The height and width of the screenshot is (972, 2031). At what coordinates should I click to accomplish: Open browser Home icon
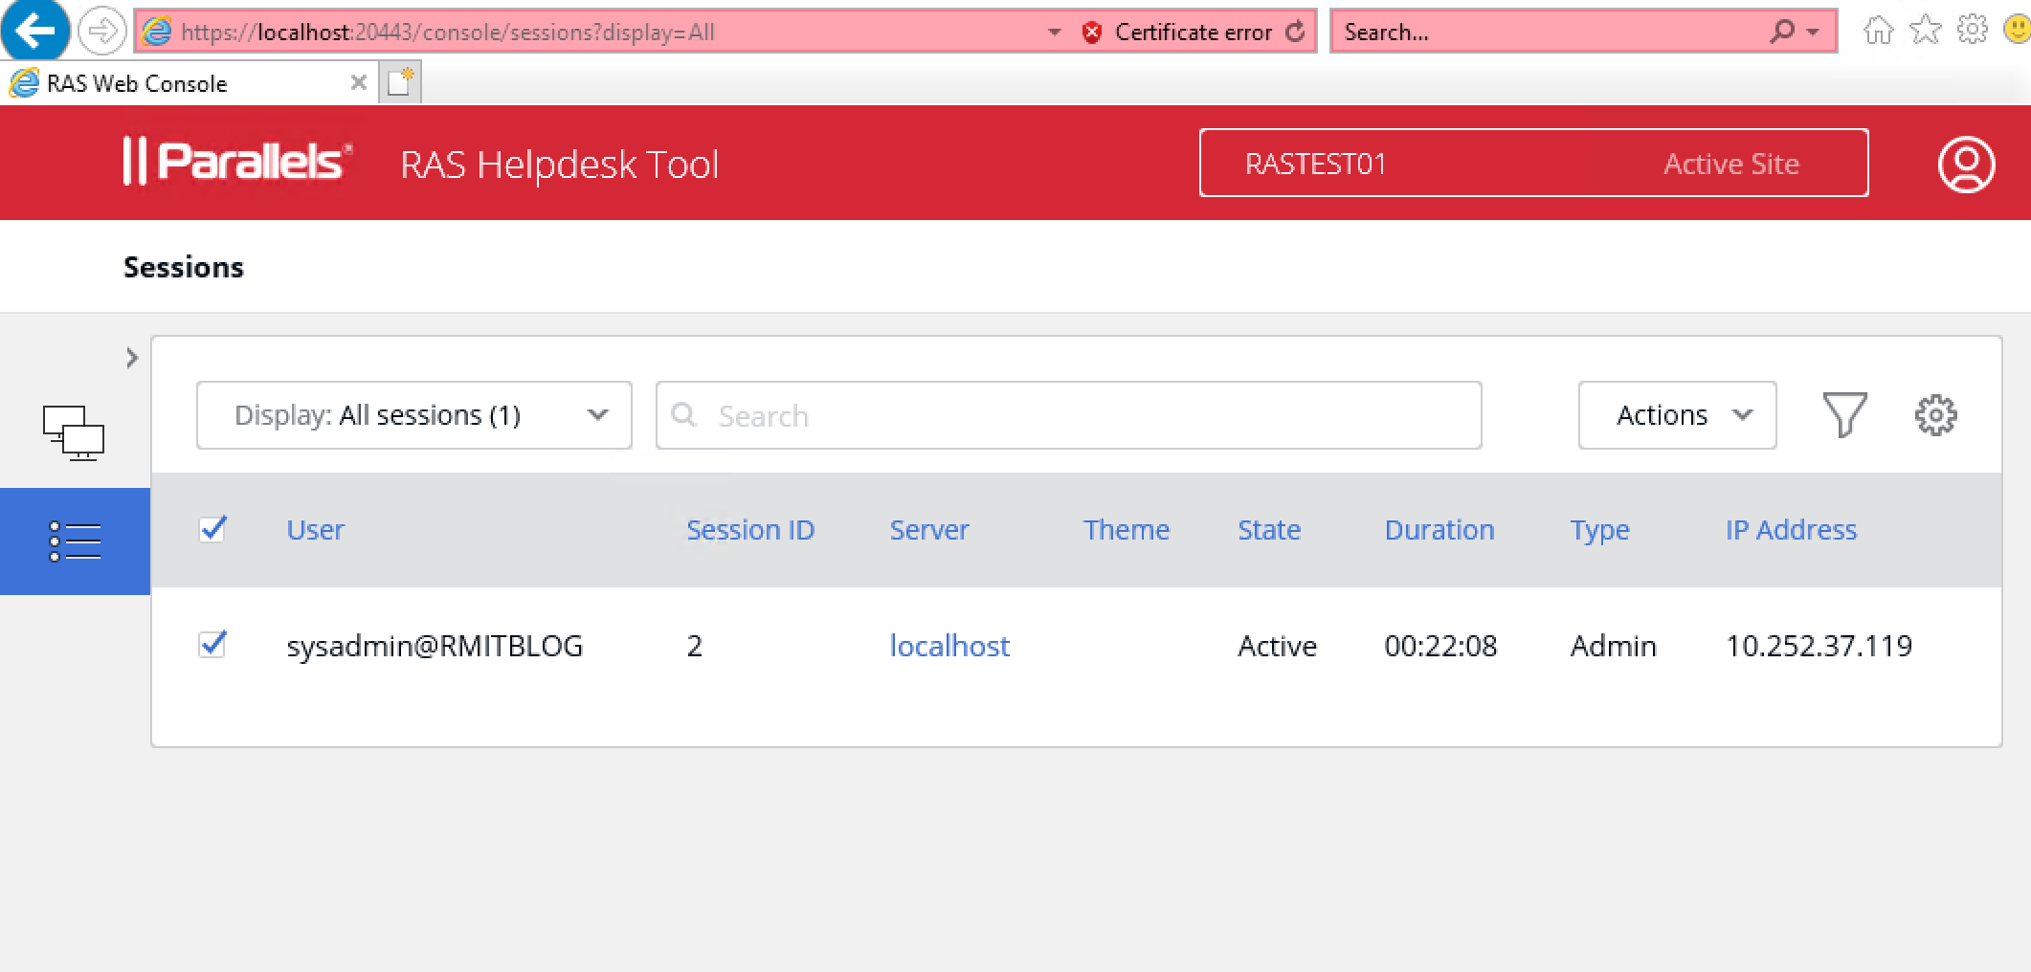tap(1878, 31)
